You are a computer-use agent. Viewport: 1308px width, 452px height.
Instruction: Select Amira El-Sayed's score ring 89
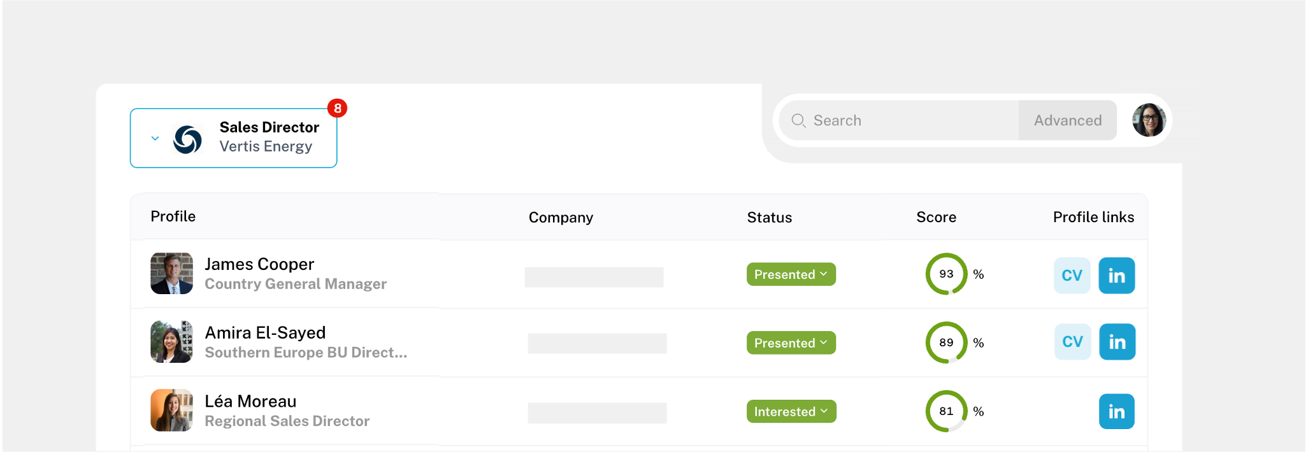click(946, 343)
